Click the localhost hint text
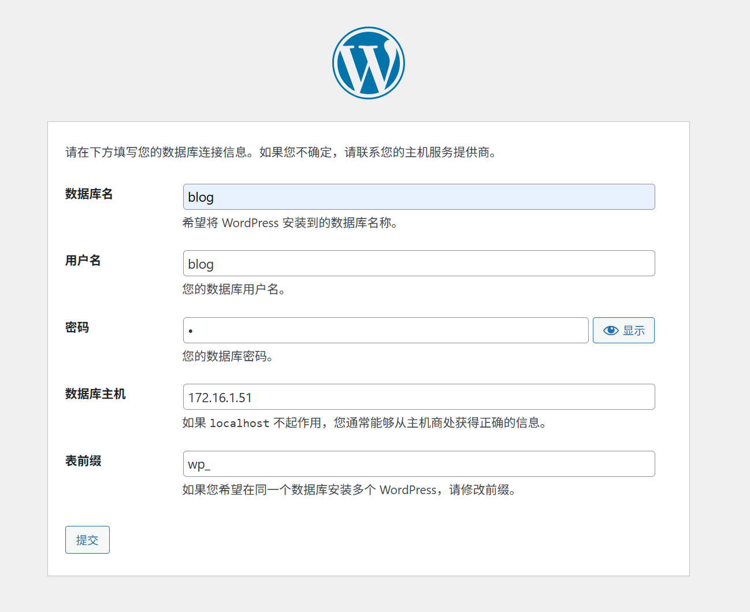Screen dimensions: 750x612 click(x=365, y=423)
